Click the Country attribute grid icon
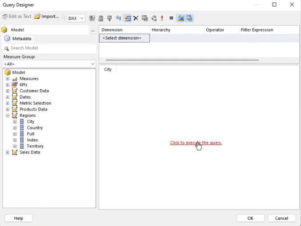This screenshot has width=301, height=226. [22, 128]
